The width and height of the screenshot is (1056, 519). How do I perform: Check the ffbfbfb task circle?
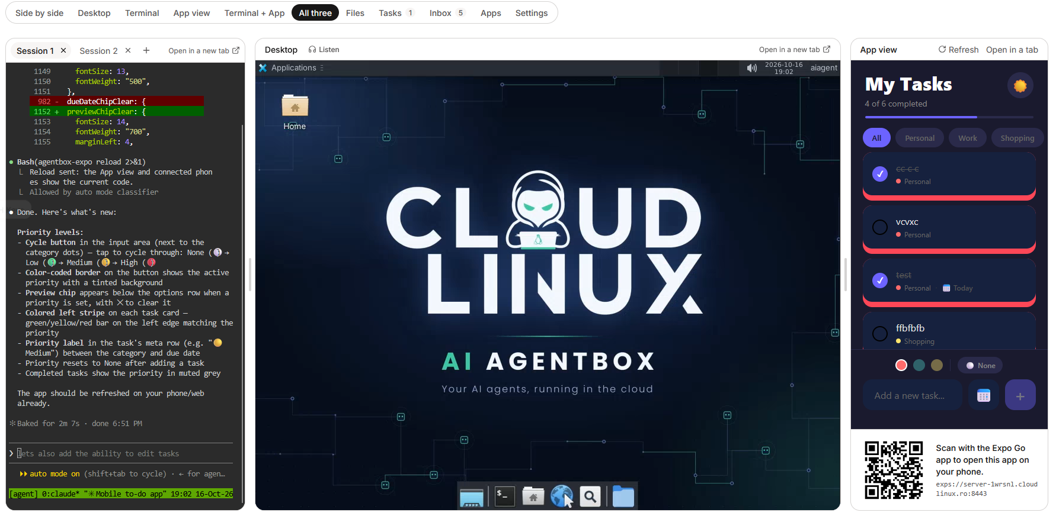[880, 334]
